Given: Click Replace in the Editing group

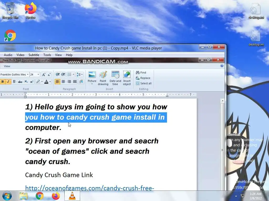Looking at the screenshot, I should pos(143,78).
